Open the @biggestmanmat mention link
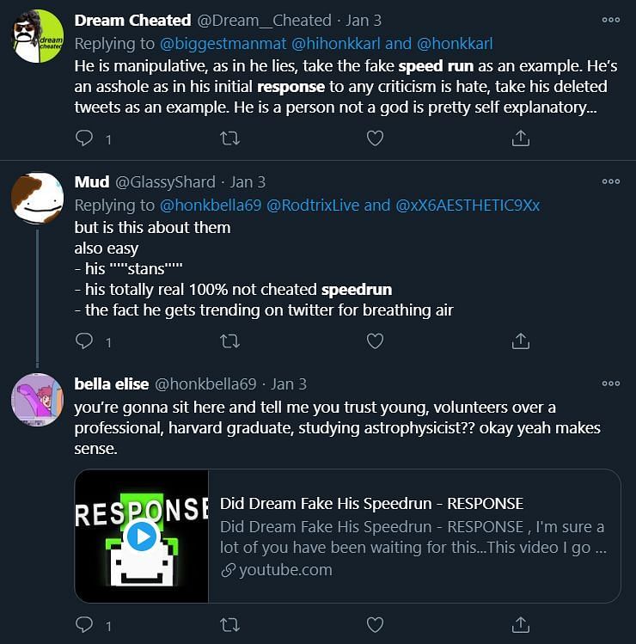 223,44
